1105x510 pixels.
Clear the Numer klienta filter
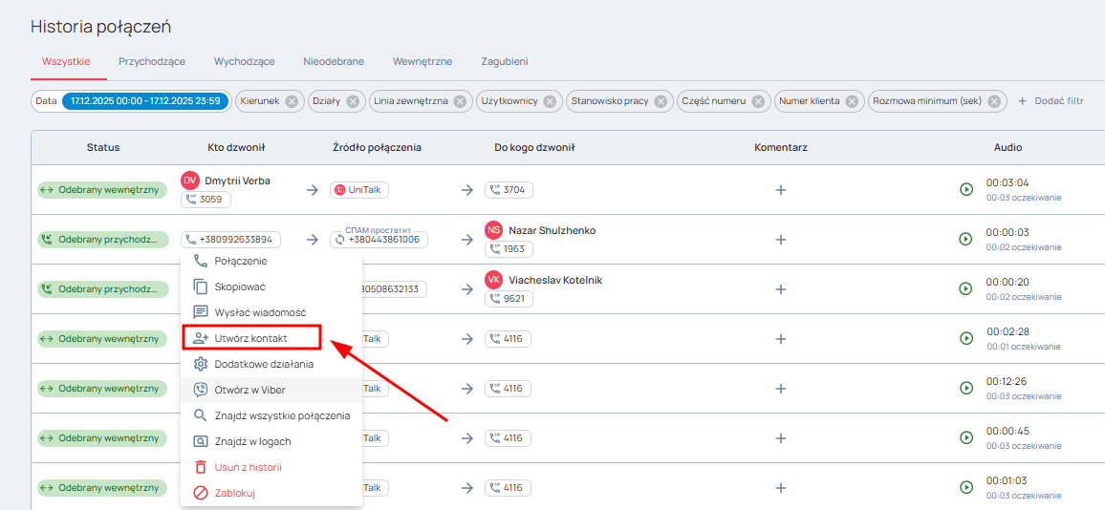pyautogui.click(x=853, y=101)
